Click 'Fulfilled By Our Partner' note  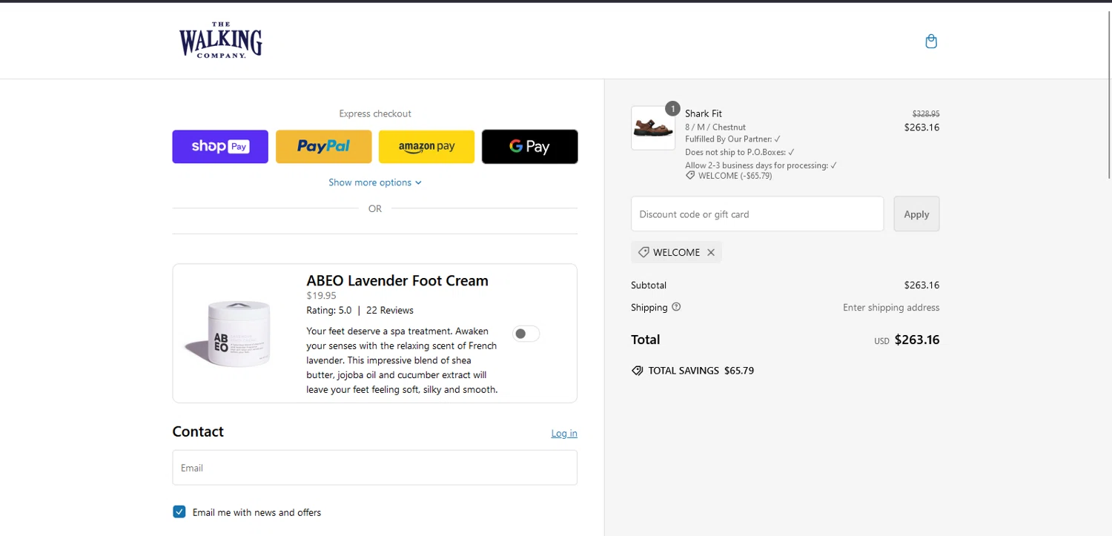[x=732, y=139]
